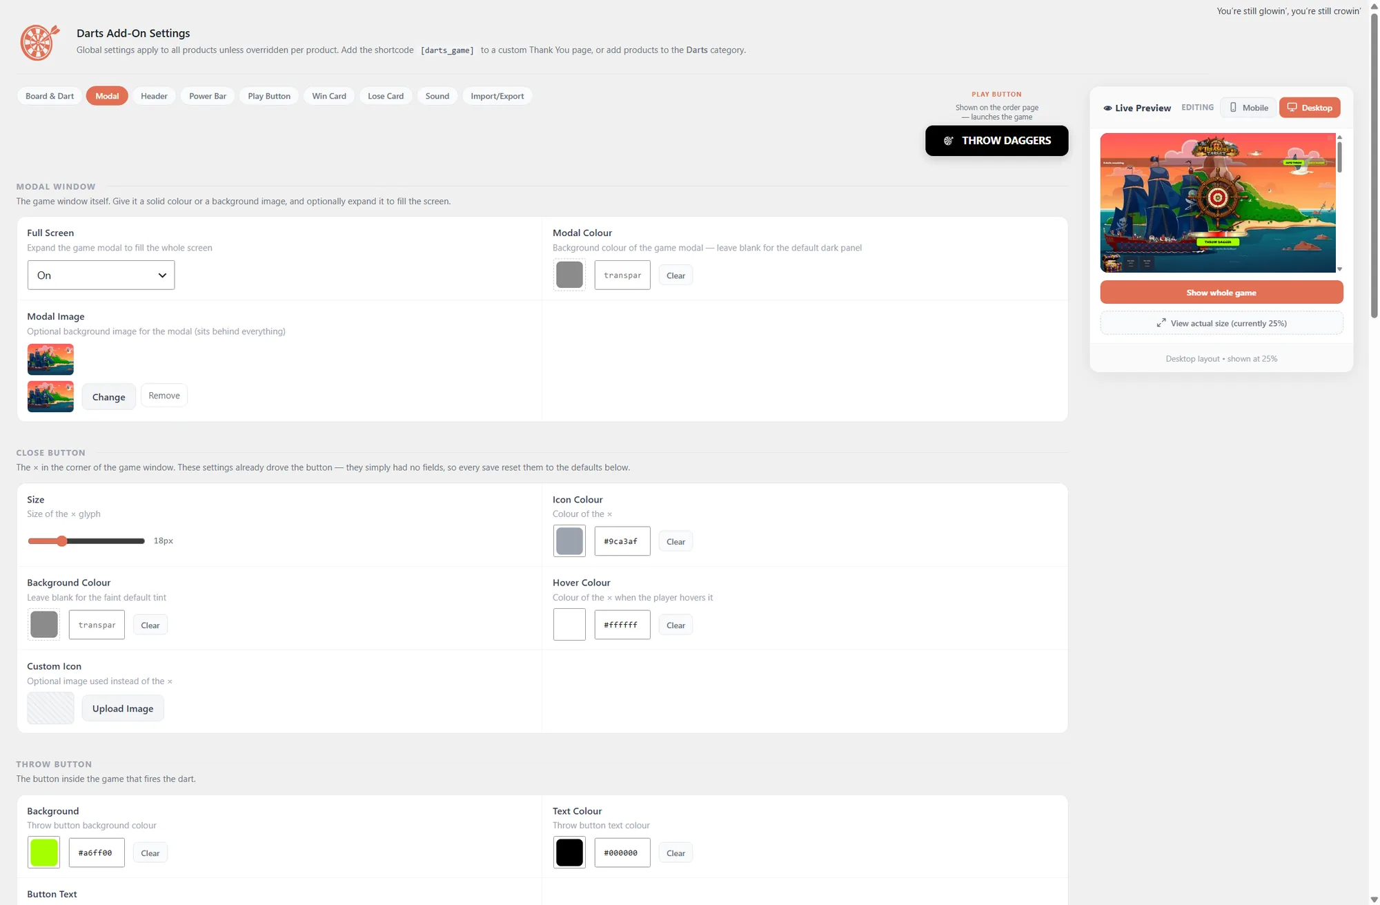The image size is (1380, 905).
Task: Click the close button Size slider
Action: coord(86,541)
